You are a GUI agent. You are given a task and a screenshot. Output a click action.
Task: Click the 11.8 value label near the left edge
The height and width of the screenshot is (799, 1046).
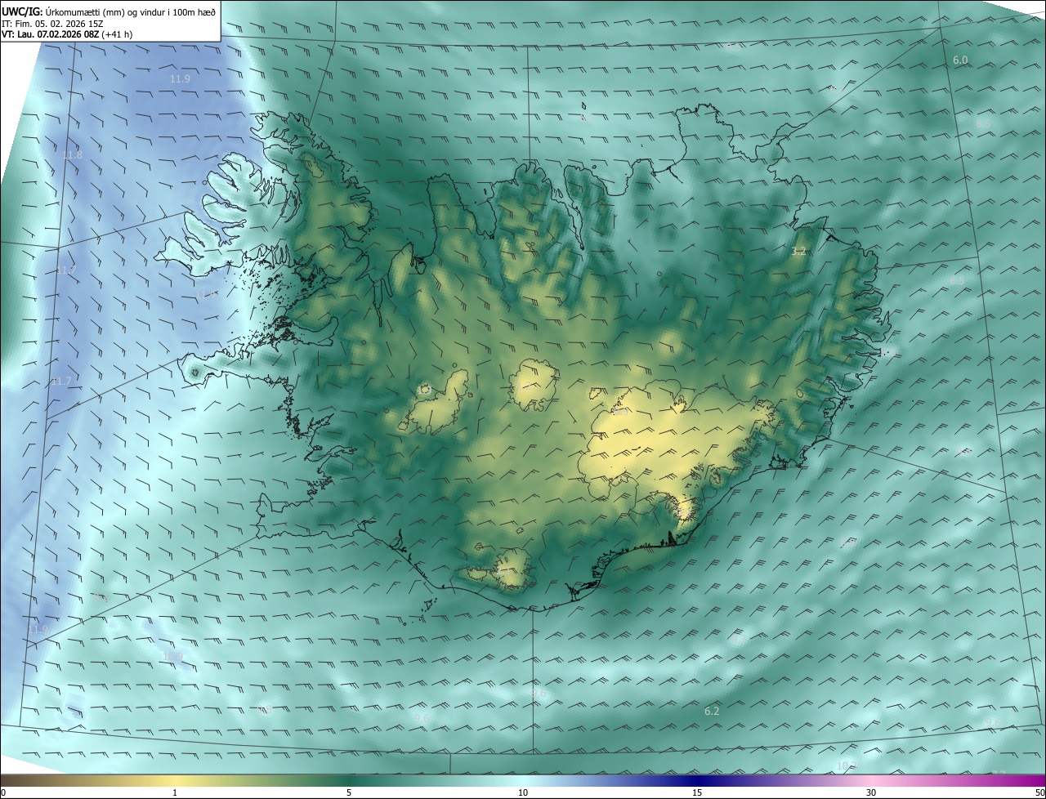click(72, 155)
